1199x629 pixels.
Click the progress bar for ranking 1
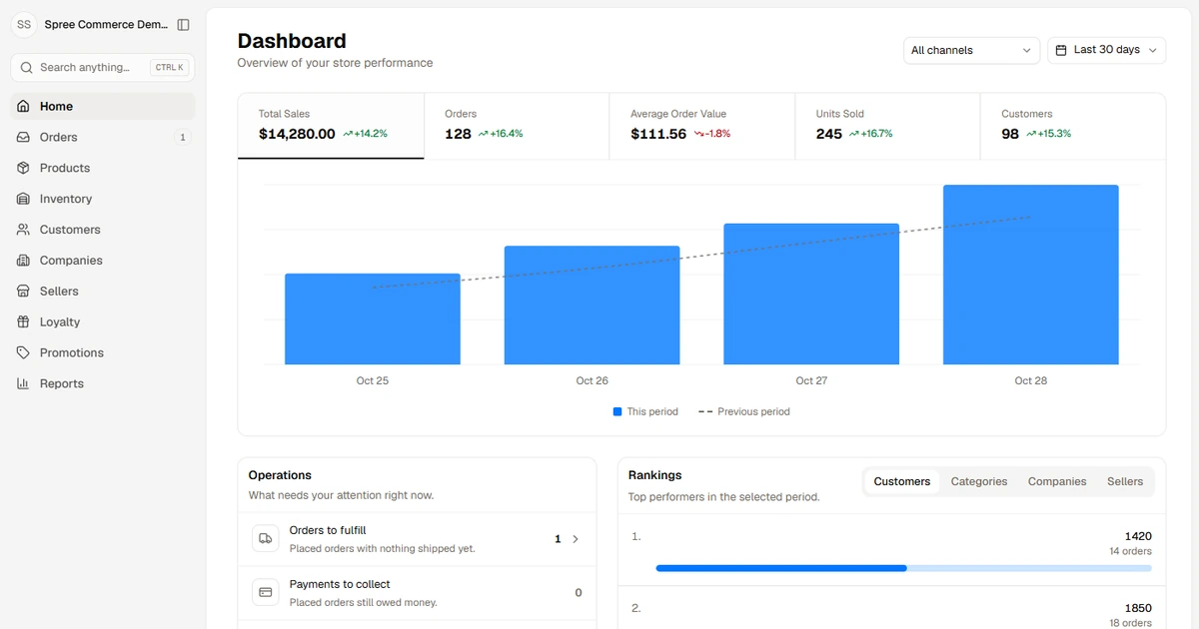click(x=903, y=568)
